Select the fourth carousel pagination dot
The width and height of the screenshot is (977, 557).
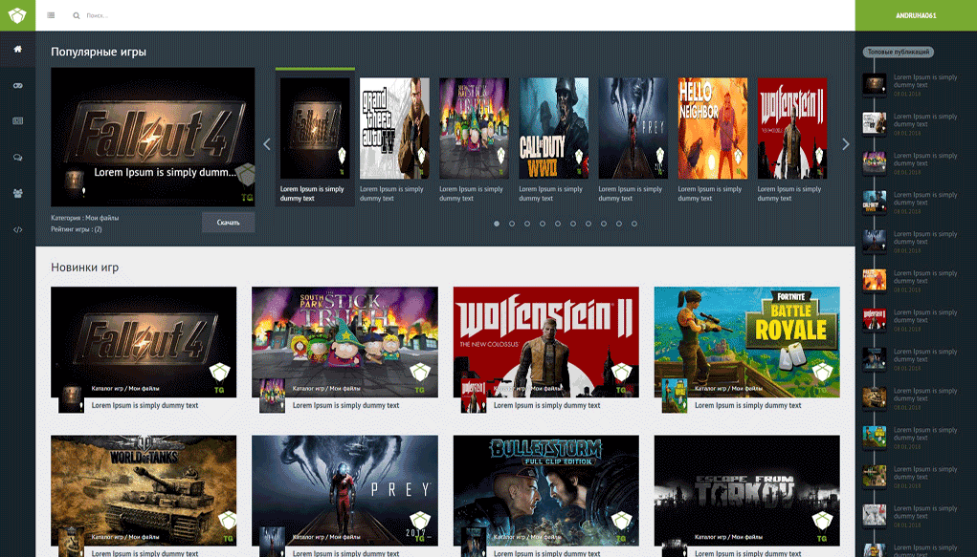pos(542,224)
